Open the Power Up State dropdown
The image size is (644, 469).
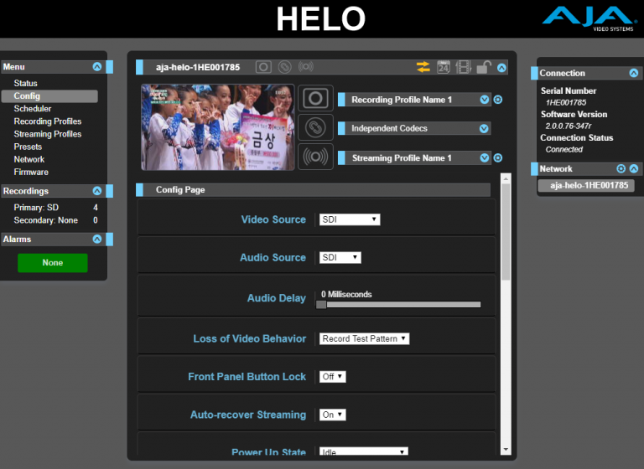(364, 451)
